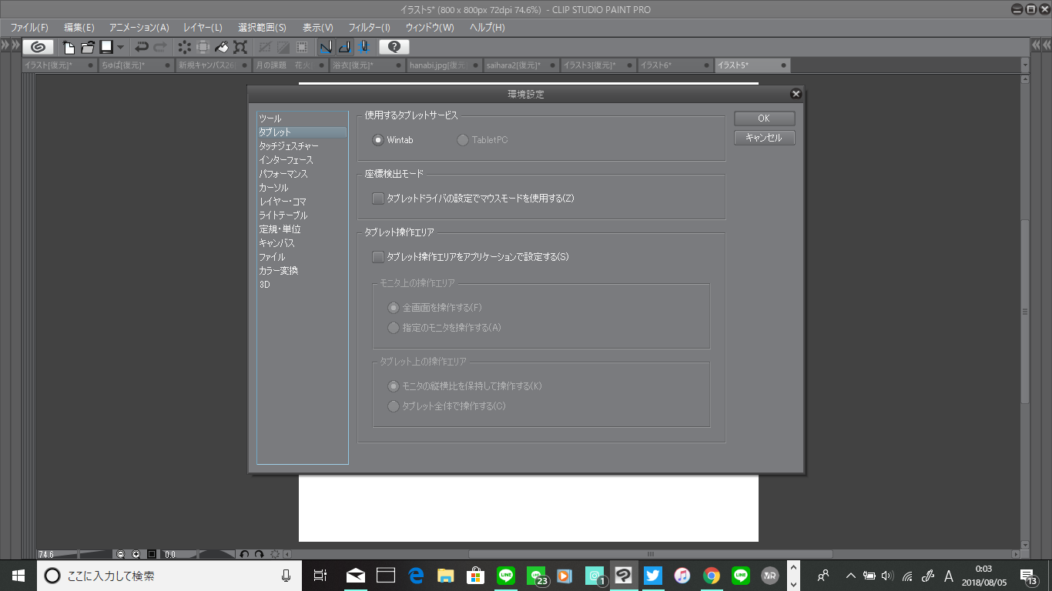Toggle the Snap to Grid icon
The height and width of the screenshot is (591, 1052).
(363, 47)
